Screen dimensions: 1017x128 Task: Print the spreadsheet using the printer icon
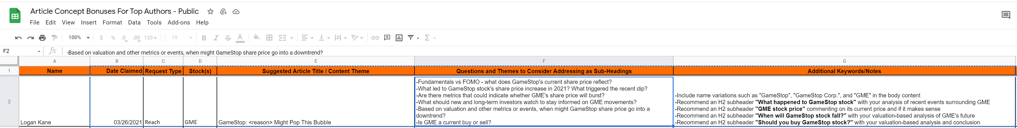(x=42, y=38)
